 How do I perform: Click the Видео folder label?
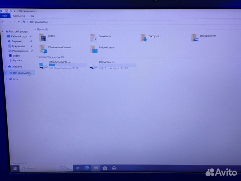[x=51, y=36]
